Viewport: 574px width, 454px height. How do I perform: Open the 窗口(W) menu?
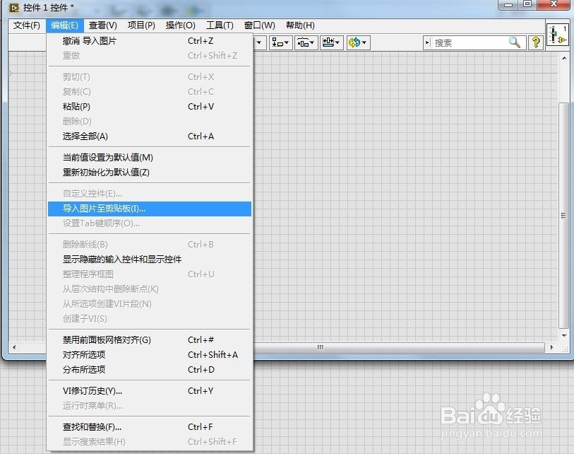pyautogui.click(x=260, y=25)
